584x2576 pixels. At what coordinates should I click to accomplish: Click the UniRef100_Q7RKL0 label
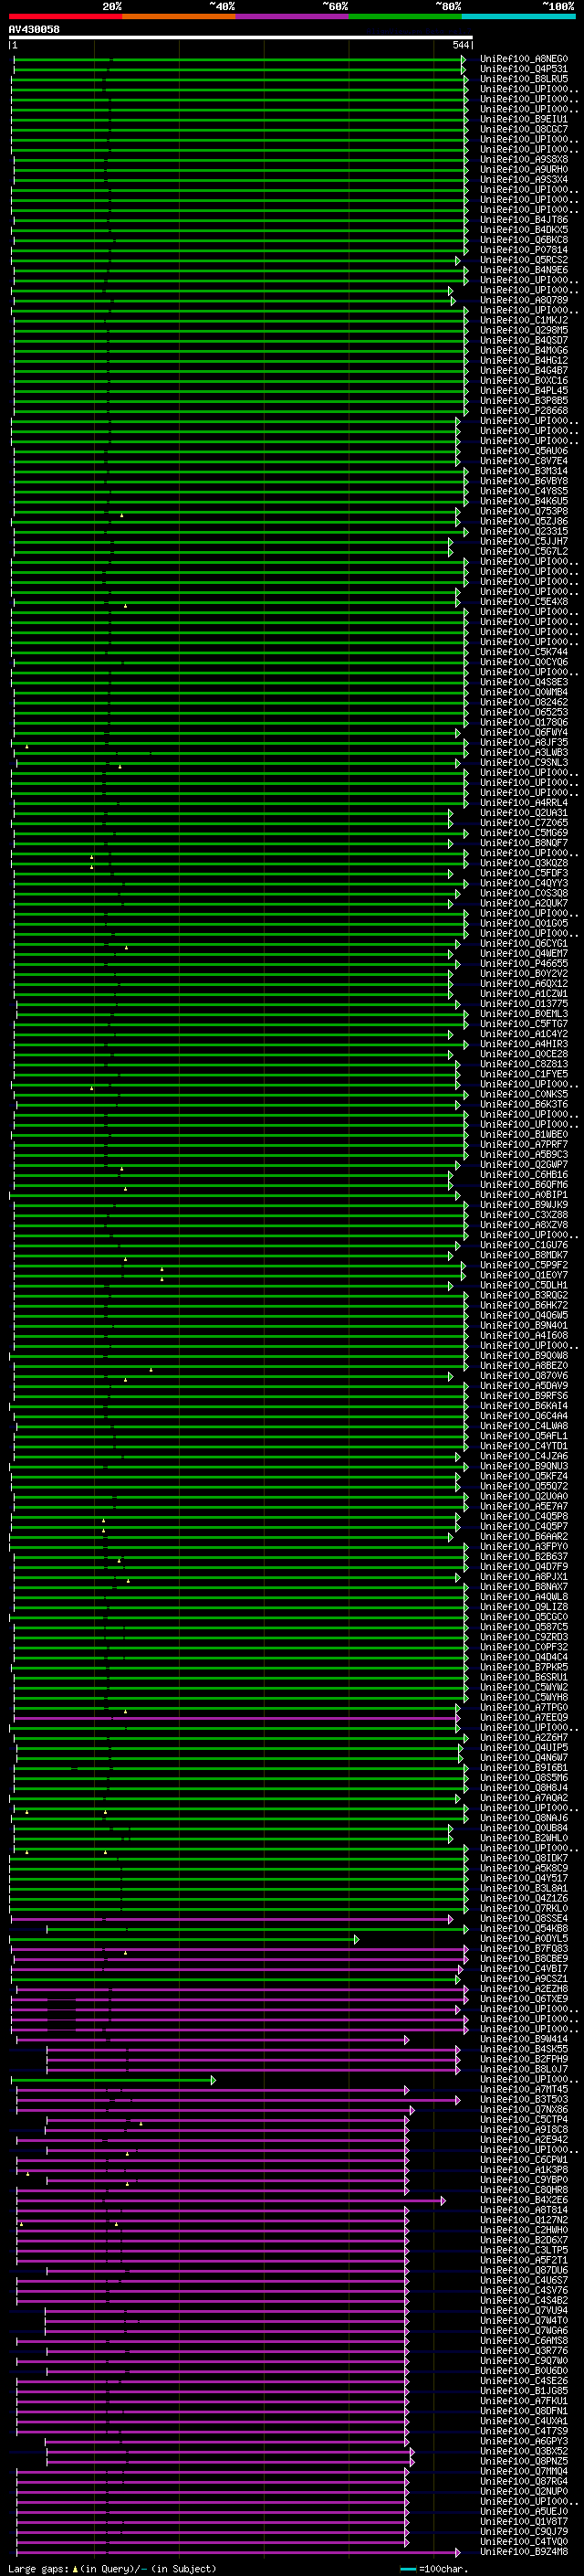[x=524, y=1909]
